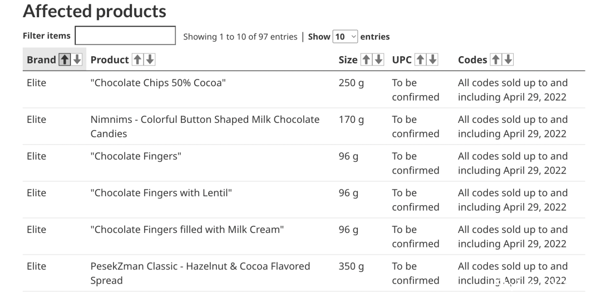Sort UPC column descending arrow

point(433,59)
